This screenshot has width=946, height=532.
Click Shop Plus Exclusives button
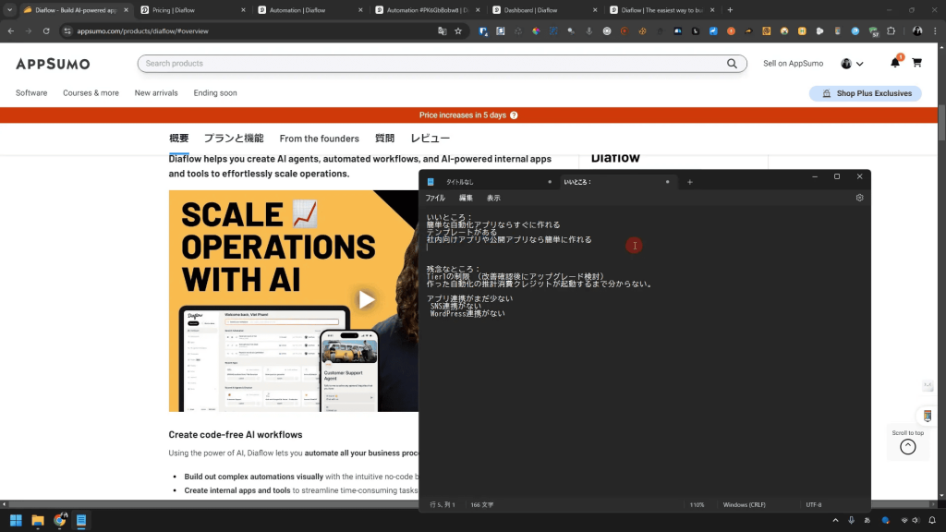click(x=865, y=93)
